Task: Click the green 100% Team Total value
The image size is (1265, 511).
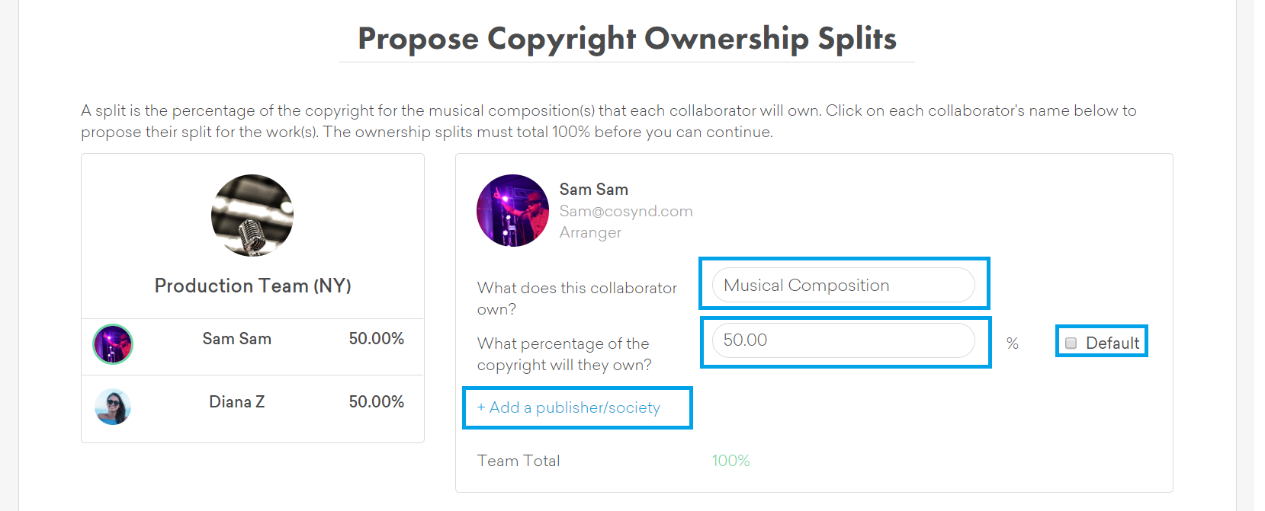Action: point(730,461)
